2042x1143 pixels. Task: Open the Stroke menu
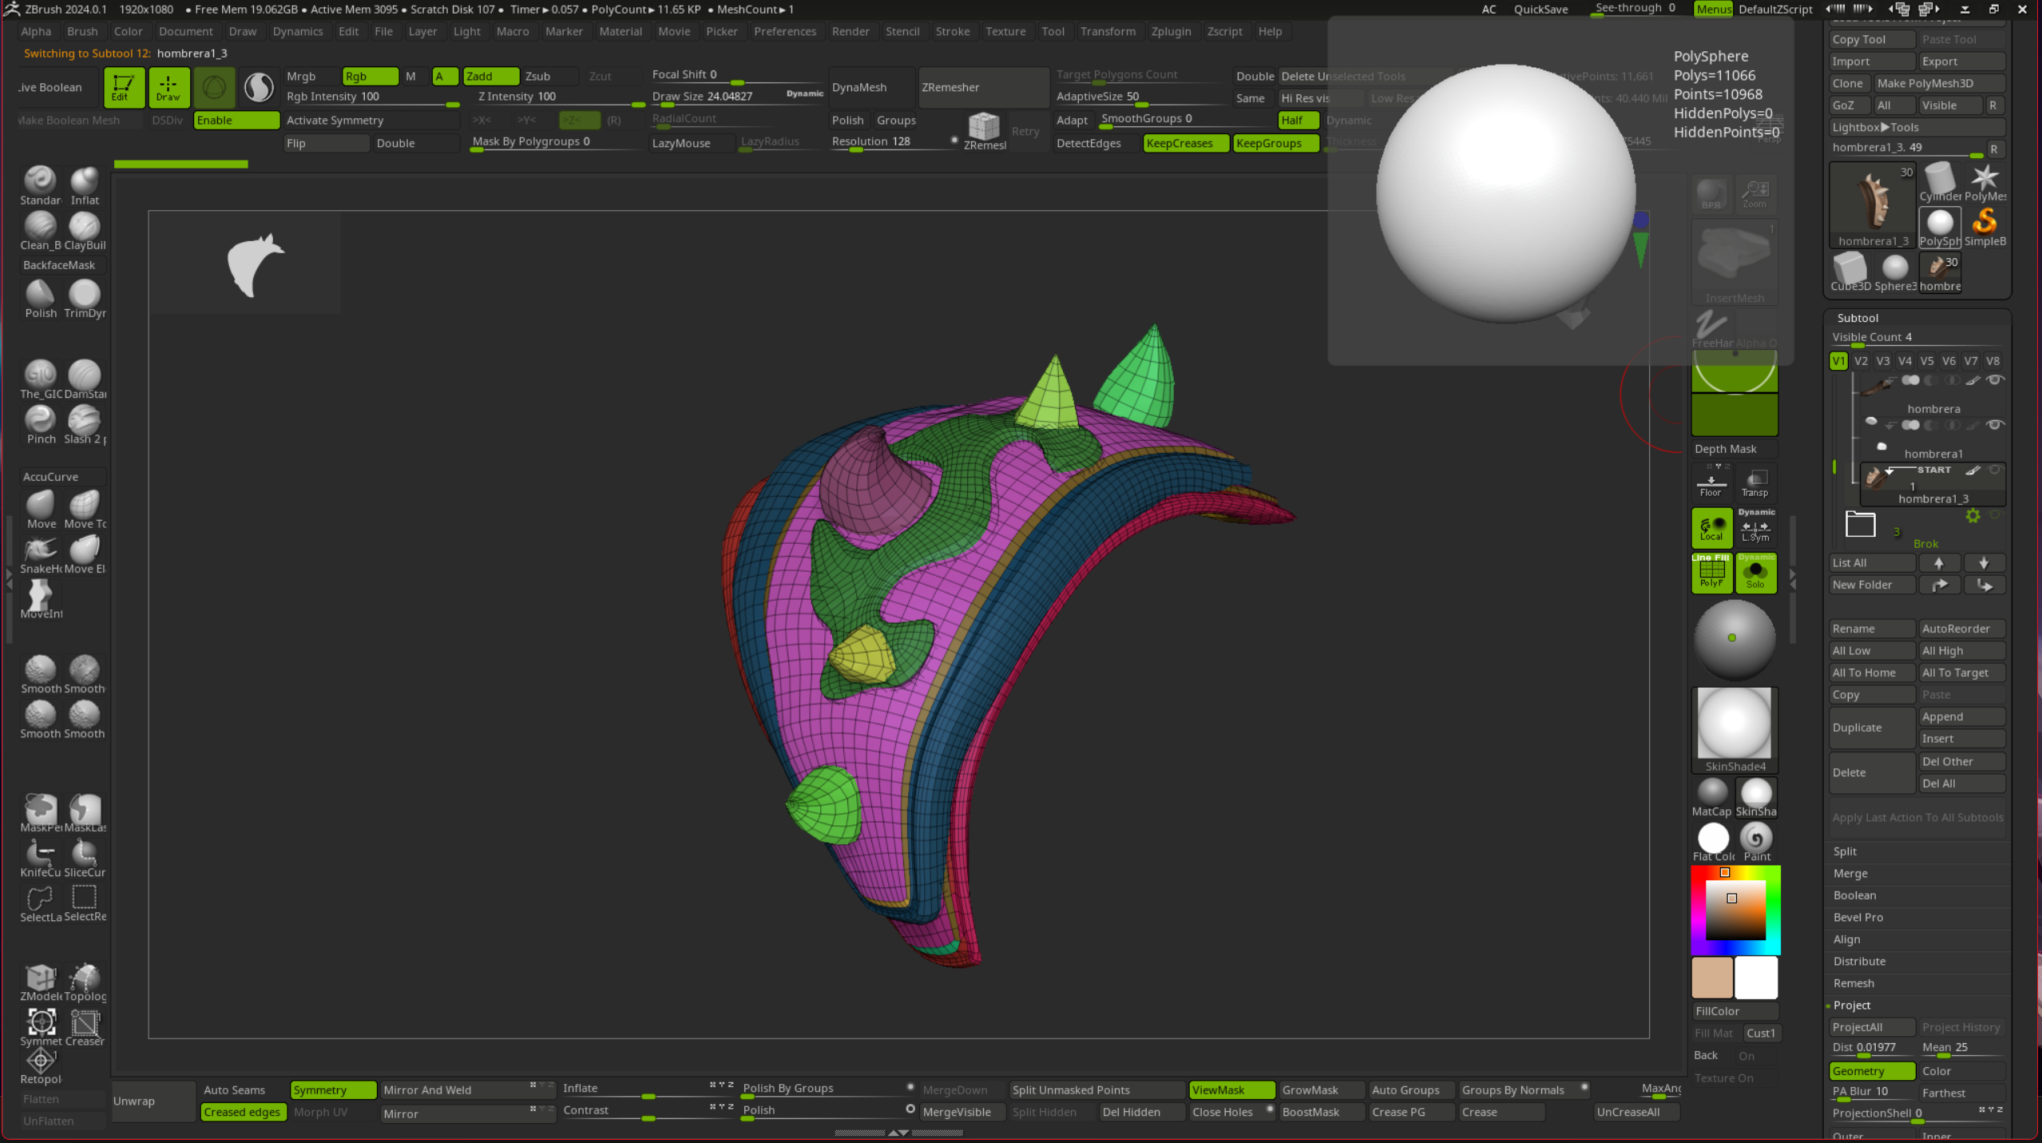[952, 31]
